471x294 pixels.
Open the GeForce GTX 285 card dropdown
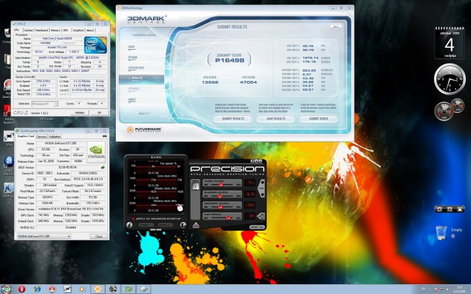(44, 237)
